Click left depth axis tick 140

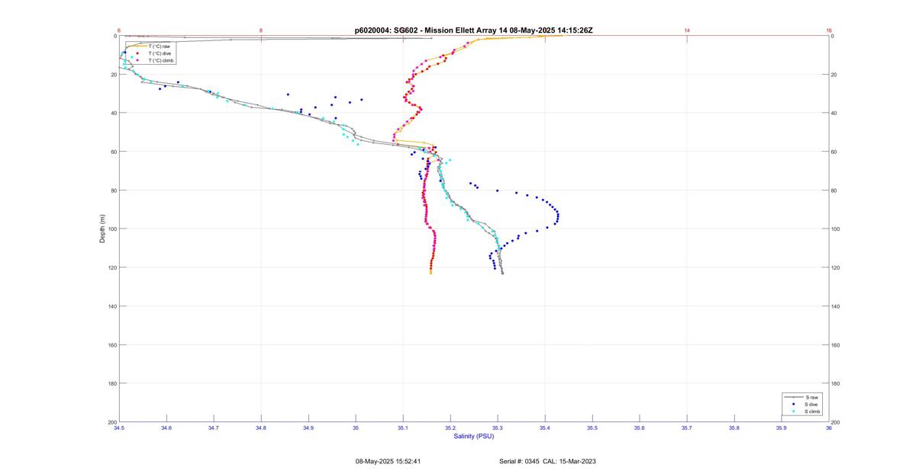click(111, 306)
